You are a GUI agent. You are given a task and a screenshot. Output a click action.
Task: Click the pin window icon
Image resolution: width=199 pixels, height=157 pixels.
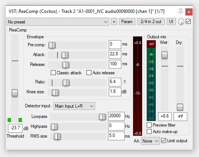coord(180,11)
